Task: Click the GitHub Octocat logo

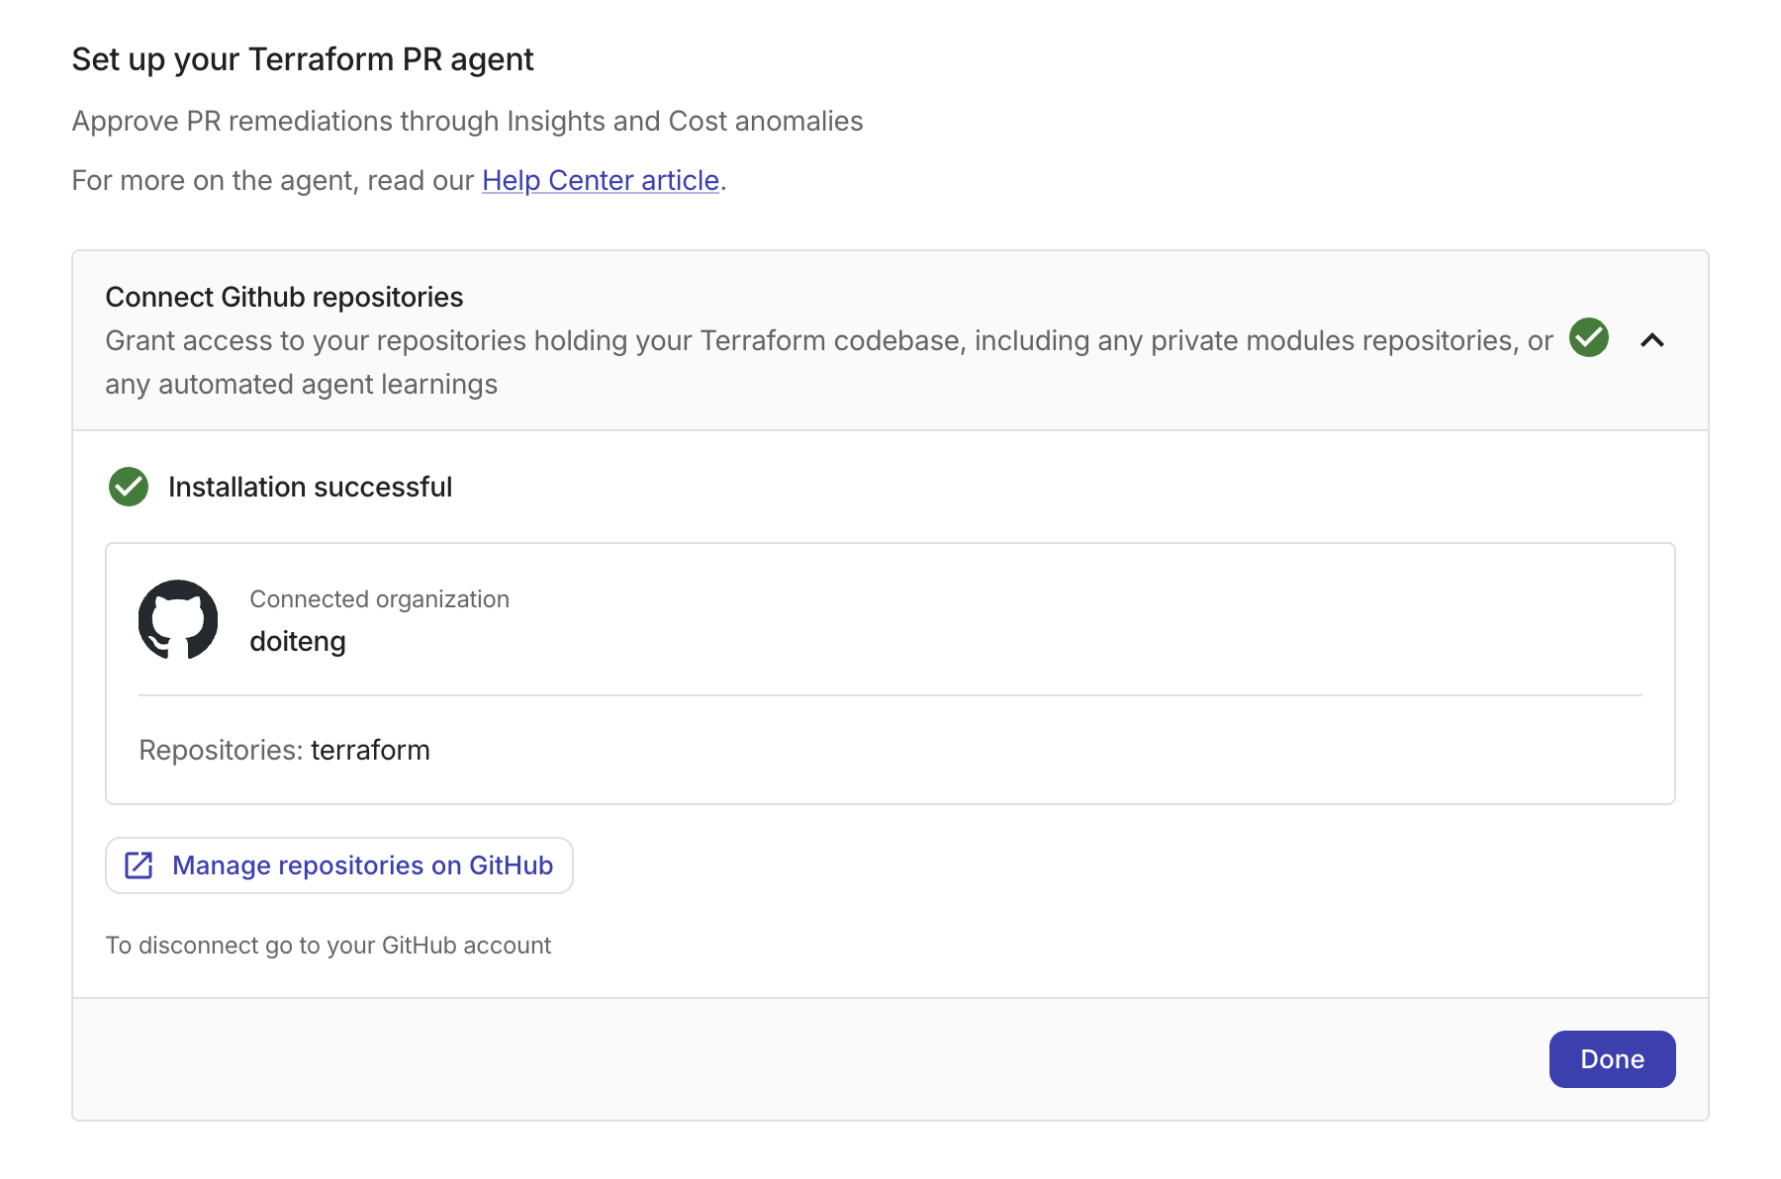Action: coord(178,619)
